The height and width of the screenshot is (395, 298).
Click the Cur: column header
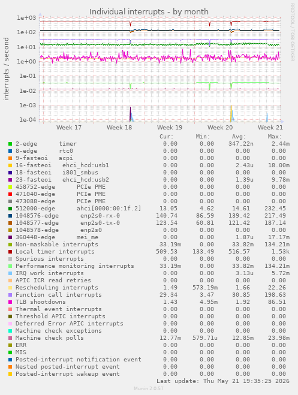[x=167, y=137]
